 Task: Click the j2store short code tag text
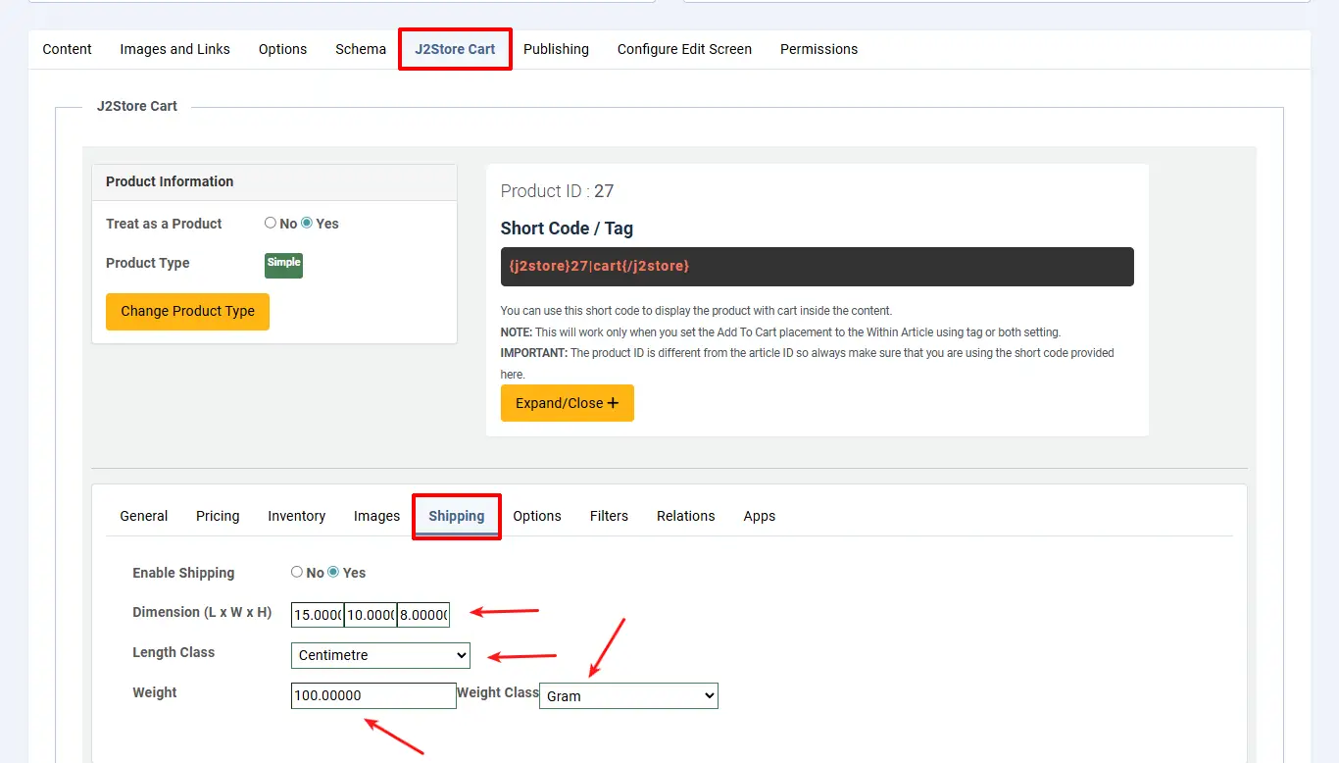599,266
